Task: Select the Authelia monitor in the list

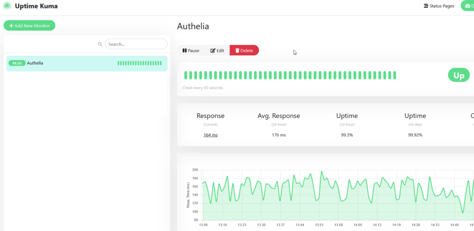Action: click(87, 63)
